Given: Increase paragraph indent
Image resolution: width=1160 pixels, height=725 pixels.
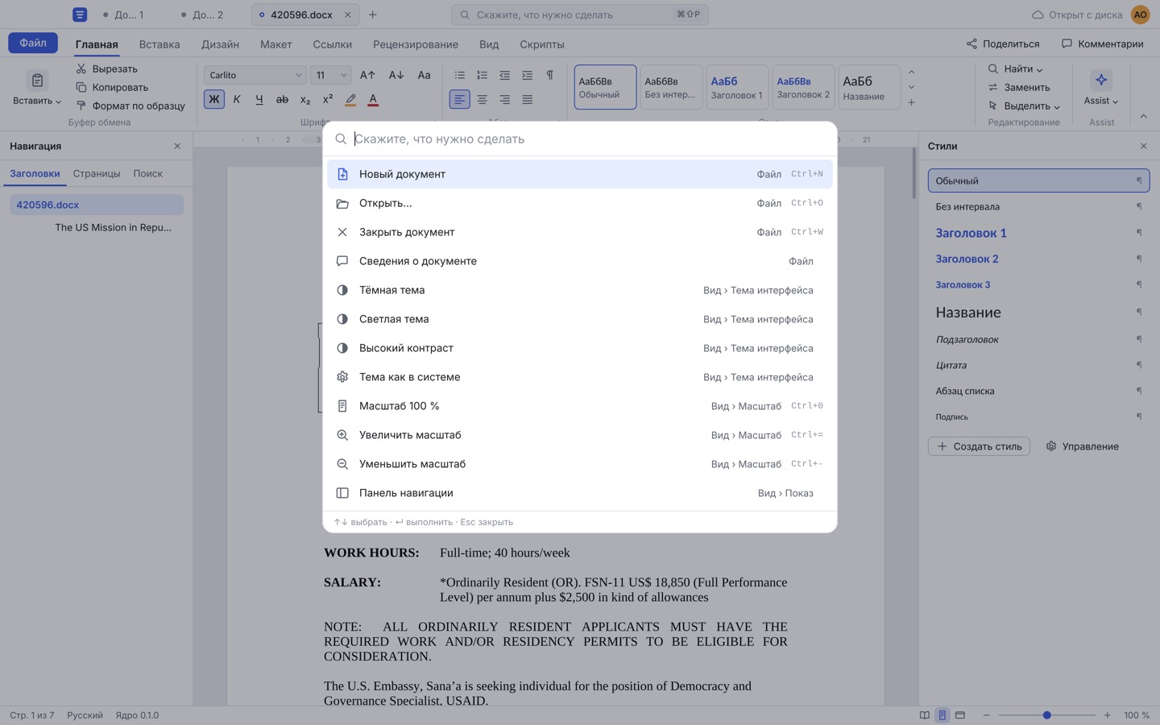Looking at the screenshot, I should click(527, 75).
